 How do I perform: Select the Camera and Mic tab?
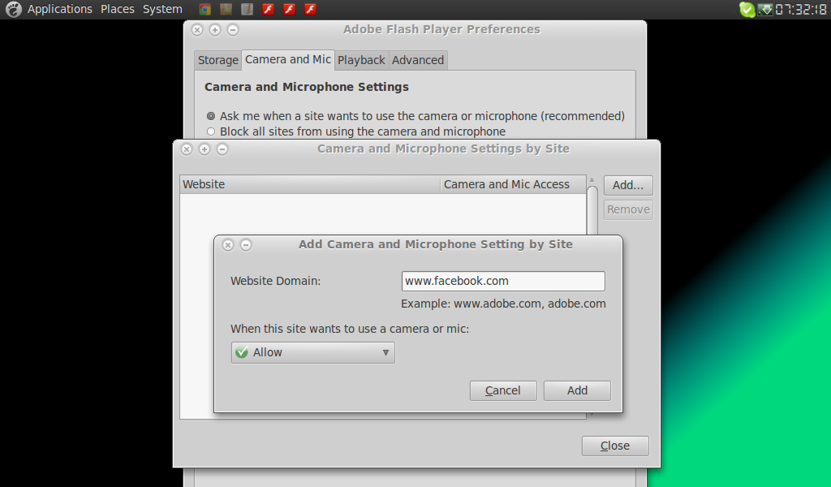click(288, 60)
